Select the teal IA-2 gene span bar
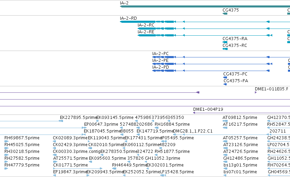This screenshot has height=177, width=290. [x=205, y=6]
